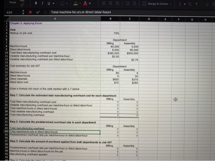The width and height of the screenshot is (215, 161).
Task: Decrease the indent
Action: (127, 3)
